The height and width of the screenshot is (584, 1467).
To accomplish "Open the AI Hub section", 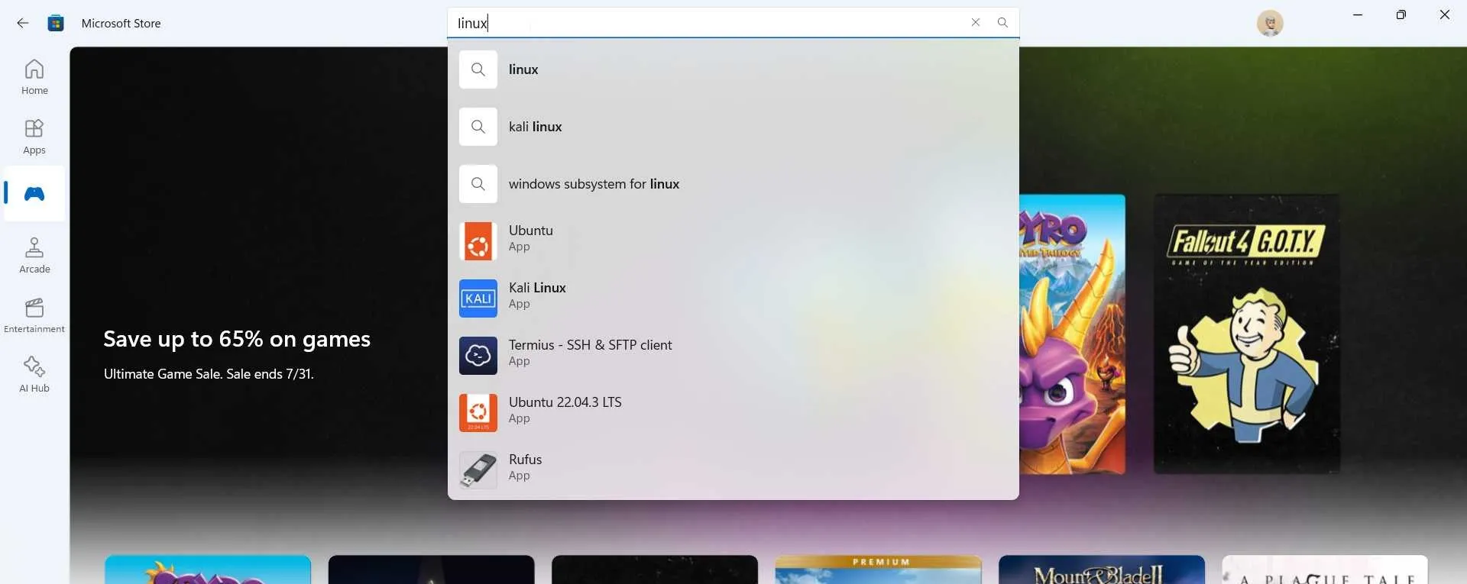I will point(34,375).
